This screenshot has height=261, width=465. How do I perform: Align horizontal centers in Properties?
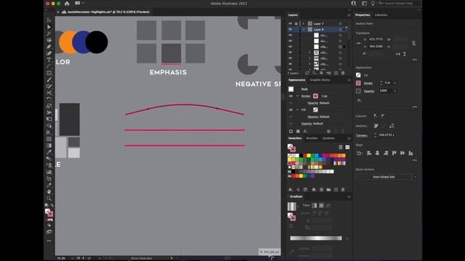377,153
